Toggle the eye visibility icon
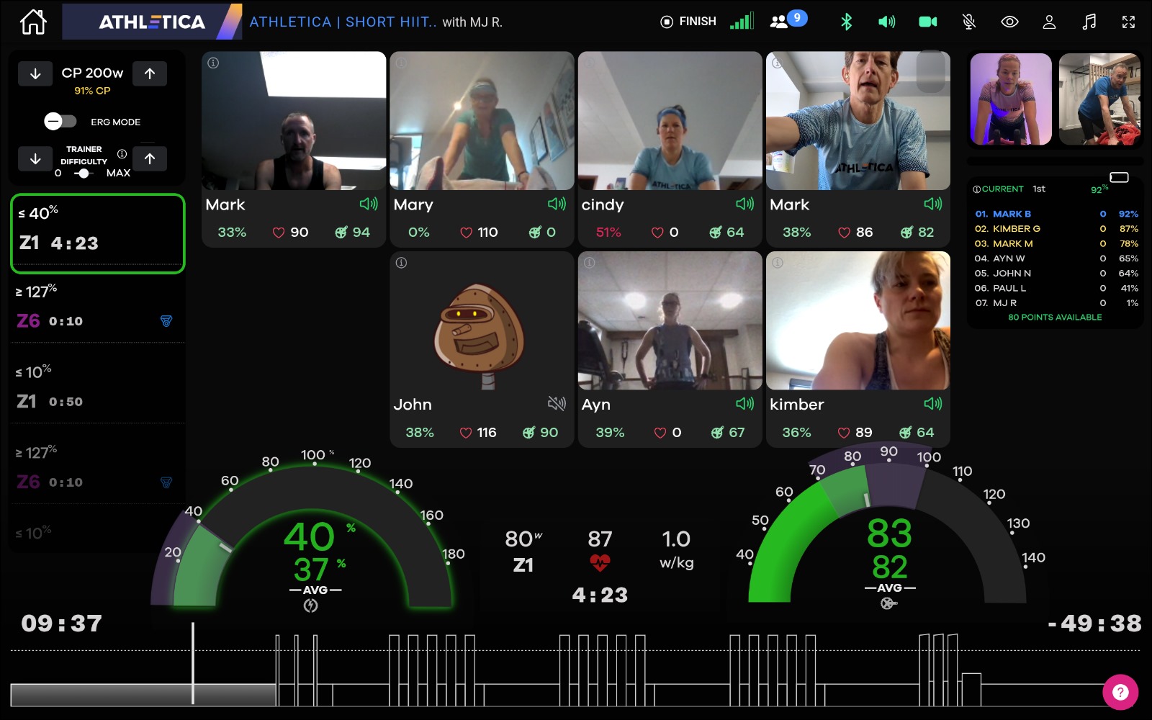This screenshot has width=1152, height=720. (1009, 22)
